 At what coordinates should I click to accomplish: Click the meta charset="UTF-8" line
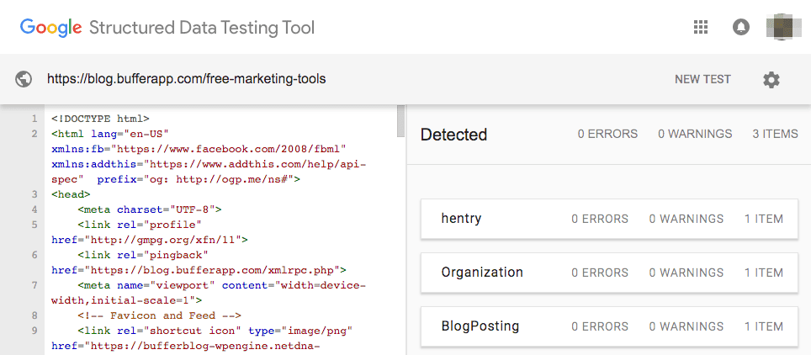click(150, 209)
